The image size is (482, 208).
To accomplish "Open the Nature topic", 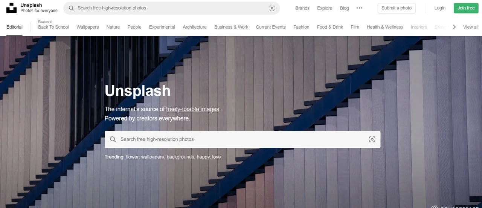I will click(x=113, y=27).
